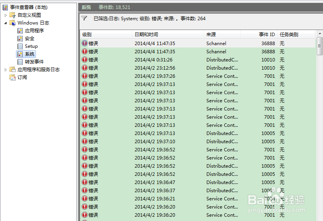Image resolution: width=323 pixels, height=221 pixels.
Task: Click error icon of 19:37:26 event
Action: [x=85, y=76]
